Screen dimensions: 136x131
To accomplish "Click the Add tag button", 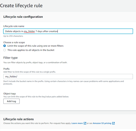I will (11, 101).
